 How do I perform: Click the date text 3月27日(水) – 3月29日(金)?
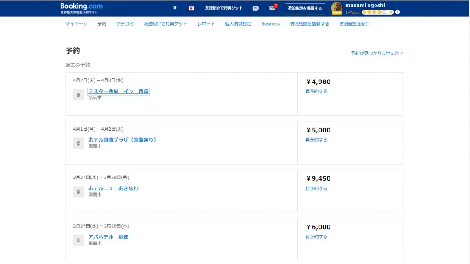tap(101, 177)
